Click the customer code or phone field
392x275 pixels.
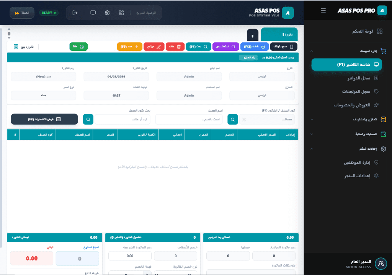(x=122, y=120)
